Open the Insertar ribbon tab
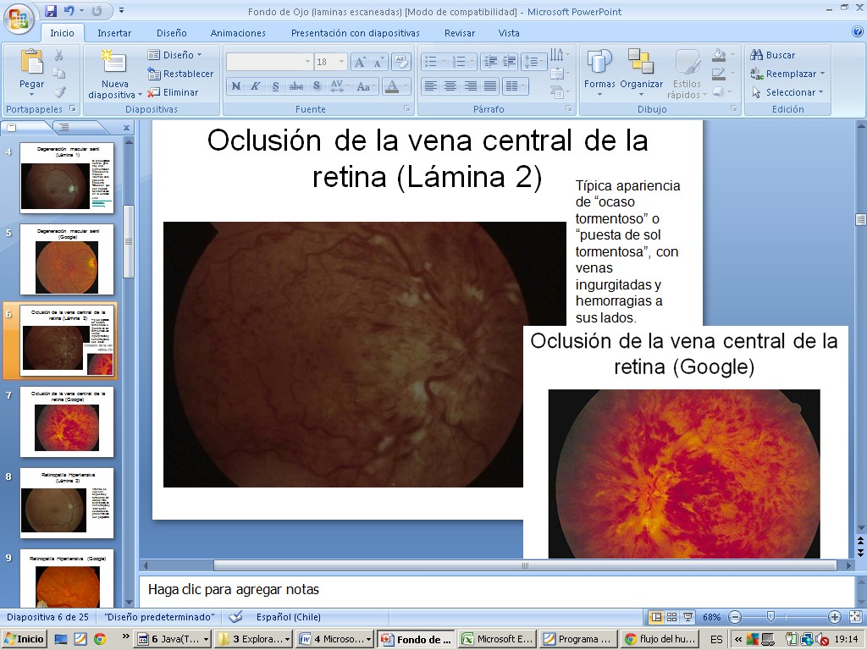 [x=114, y=33]
